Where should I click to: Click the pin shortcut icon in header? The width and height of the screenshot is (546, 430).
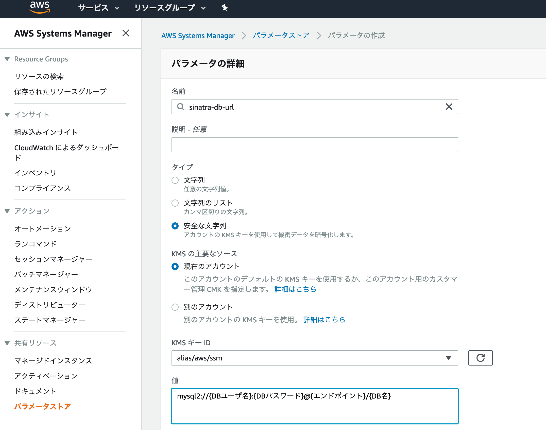click(225, 8)
